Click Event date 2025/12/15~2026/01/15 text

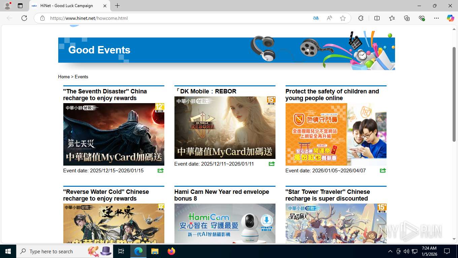pos(103,171)
